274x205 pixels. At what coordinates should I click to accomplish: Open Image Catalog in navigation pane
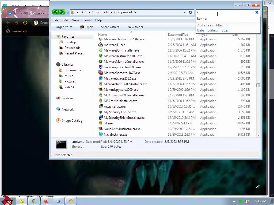(x=69, y=120)
